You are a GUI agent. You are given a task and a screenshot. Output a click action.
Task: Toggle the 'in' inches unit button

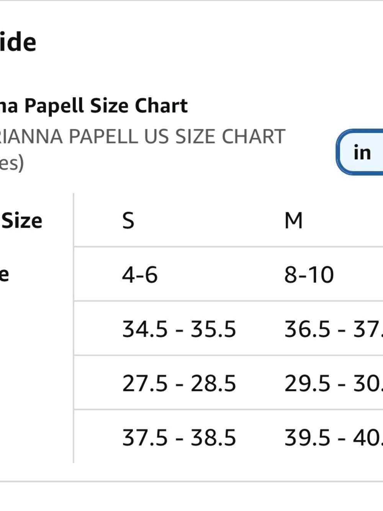pyautogui.click(x=360, y=152)
